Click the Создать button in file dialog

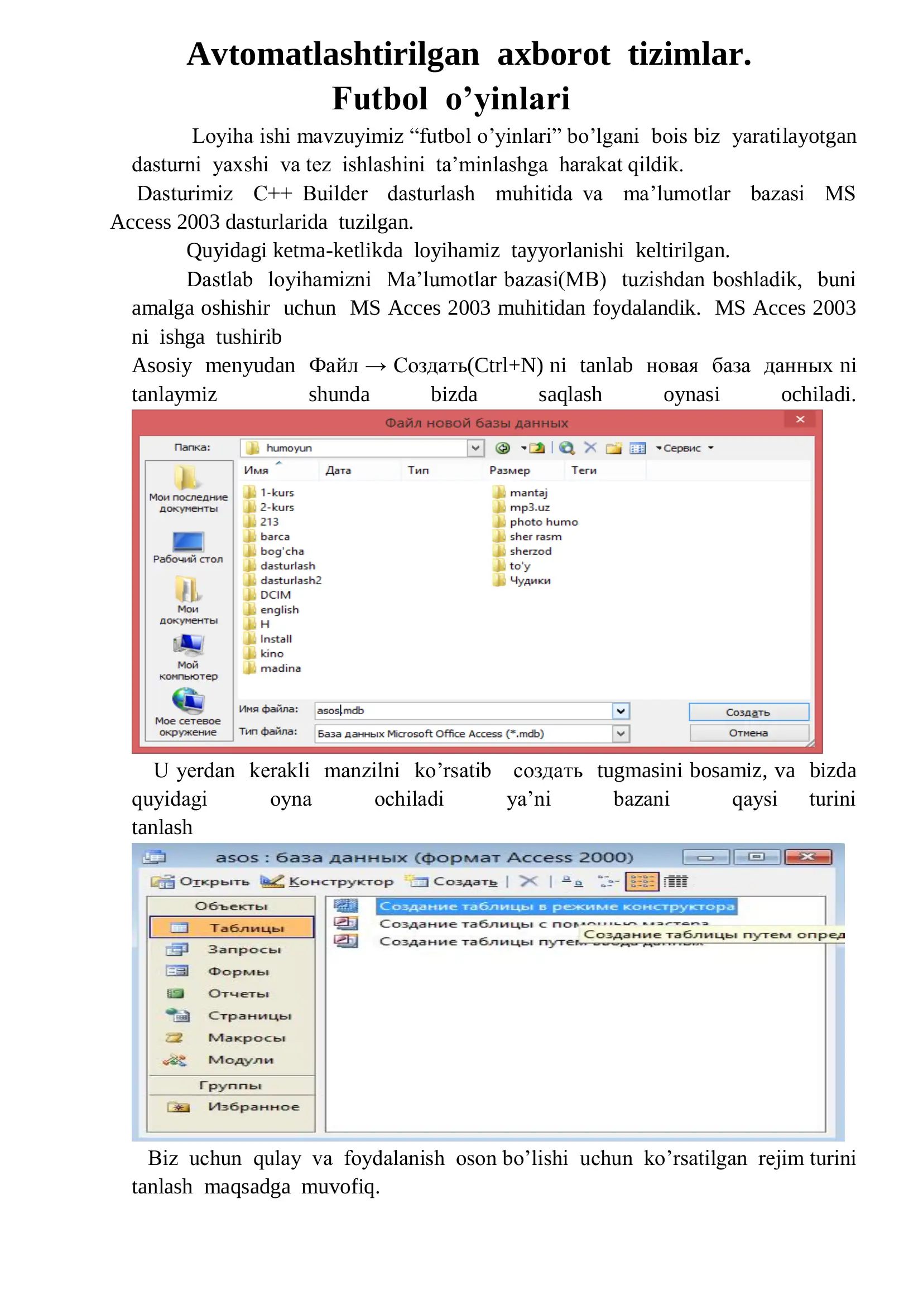(748, 712)
